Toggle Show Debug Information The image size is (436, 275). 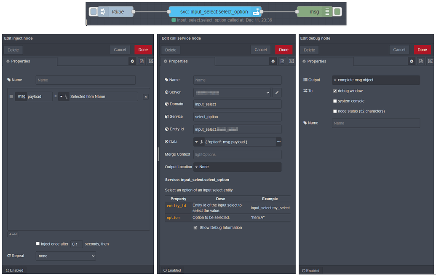click(x=195, y=227)
